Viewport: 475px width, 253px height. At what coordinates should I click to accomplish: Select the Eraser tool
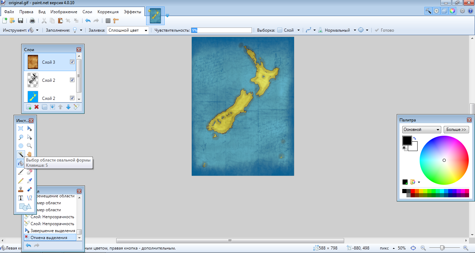coord(30,172)
